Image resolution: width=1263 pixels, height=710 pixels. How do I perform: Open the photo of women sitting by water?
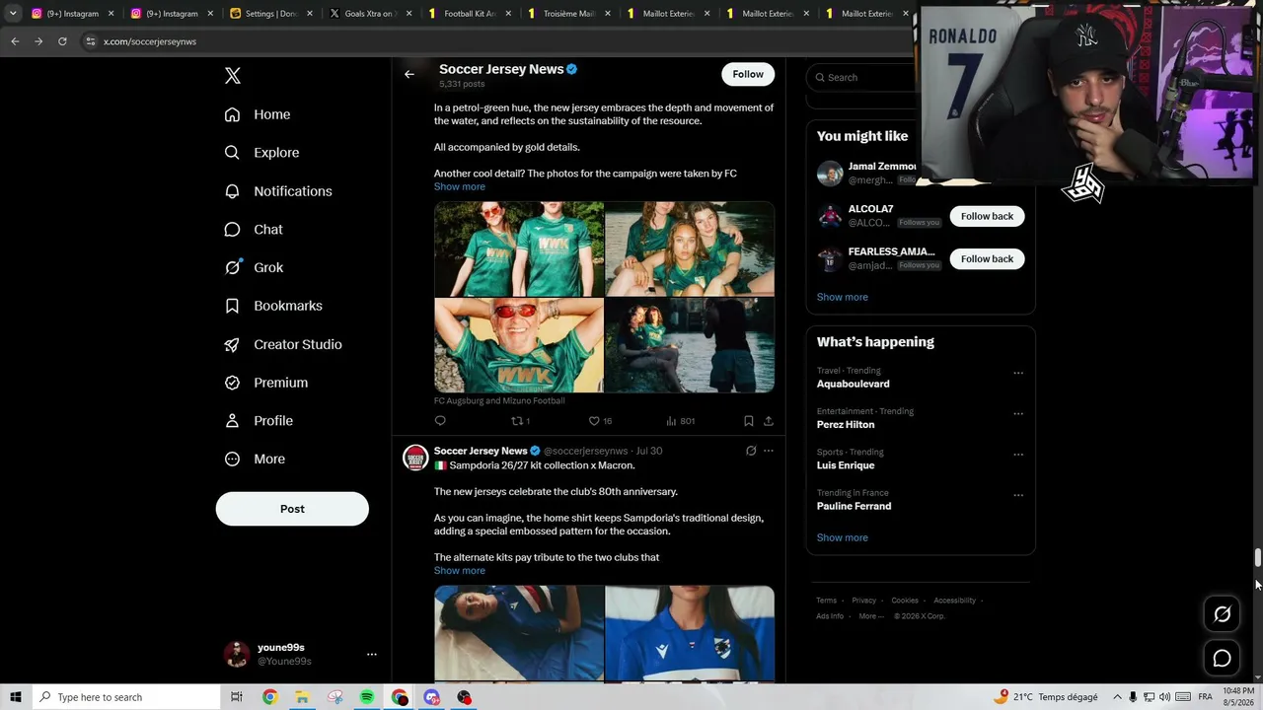coord(690,249)
